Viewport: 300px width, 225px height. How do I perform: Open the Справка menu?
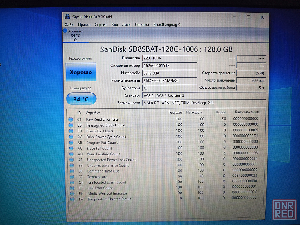pos(142,25)
